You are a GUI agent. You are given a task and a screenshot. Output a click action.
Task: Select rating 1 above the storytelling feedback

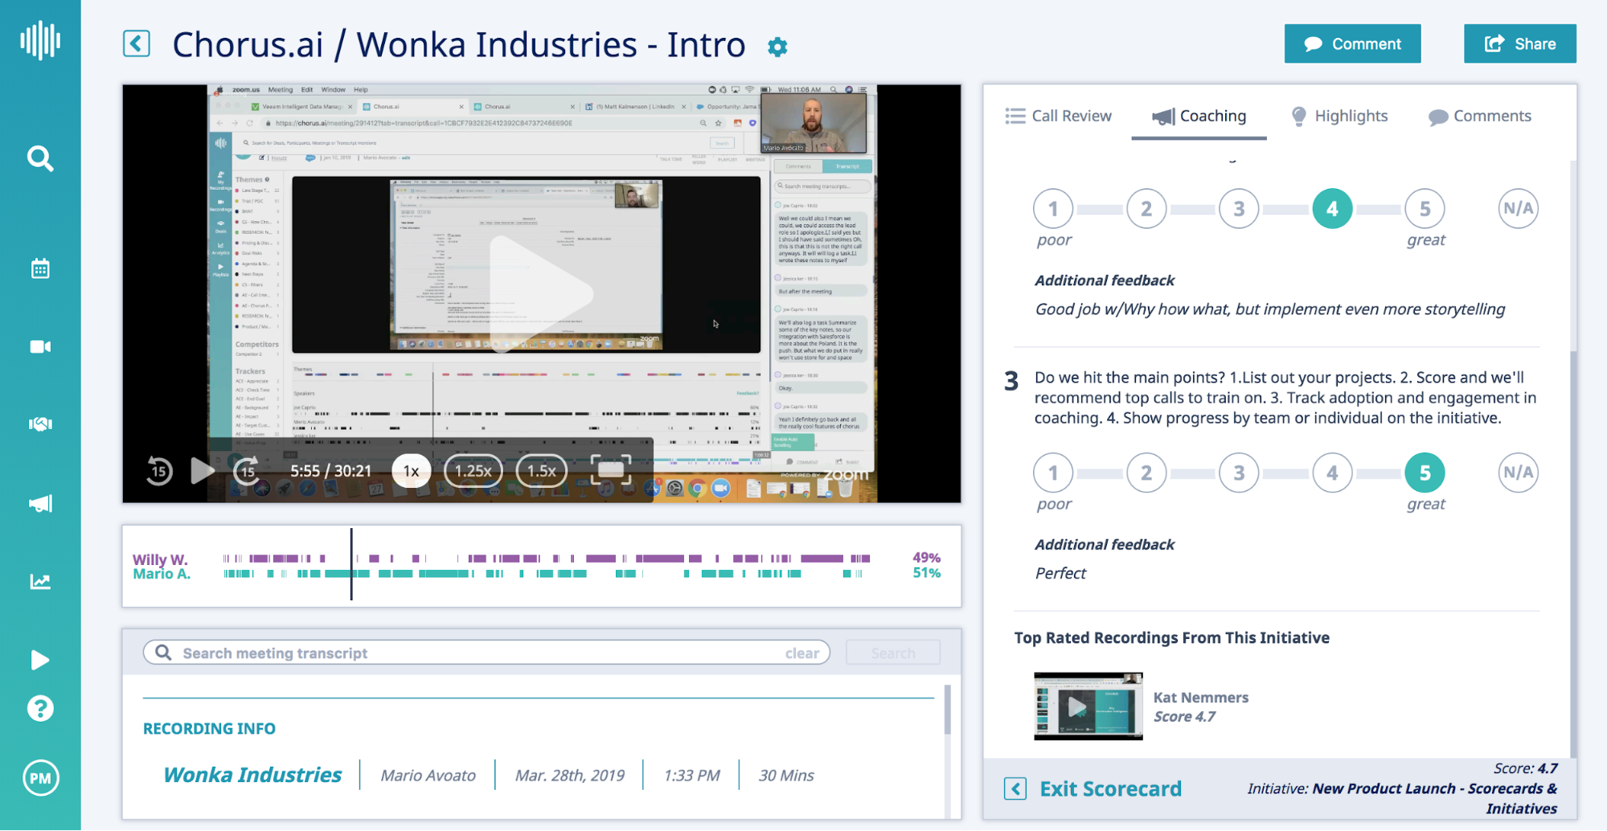[x=1053, y=209]
